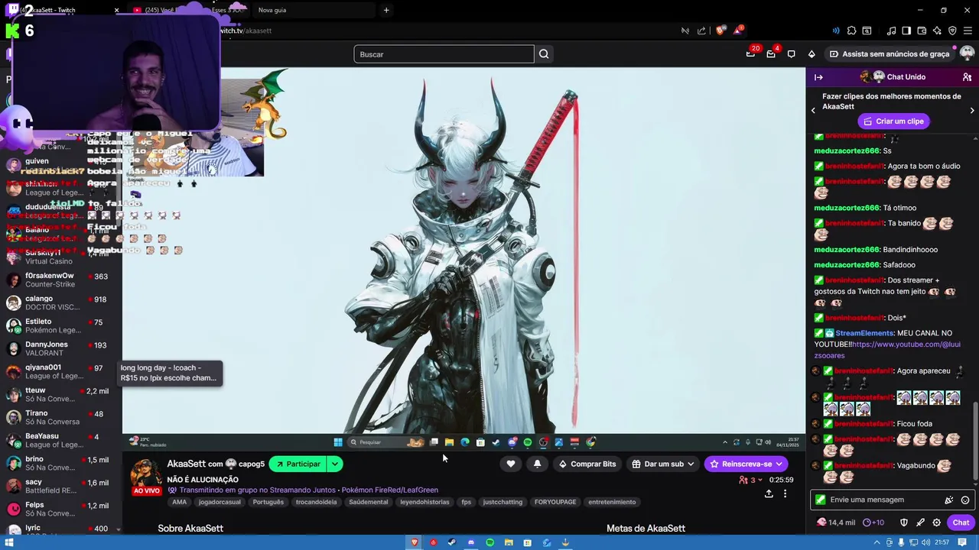Show next chat highlight banner with right chevron
The width and height of the screenshot is (979, 550).
(x=972, y=111)
